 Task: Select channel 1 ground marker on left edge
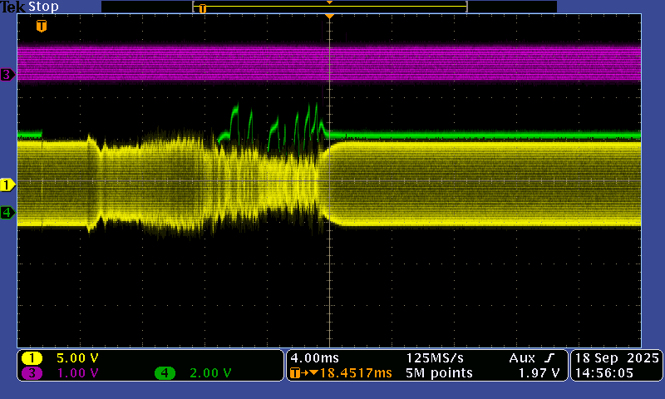point(8,185)
